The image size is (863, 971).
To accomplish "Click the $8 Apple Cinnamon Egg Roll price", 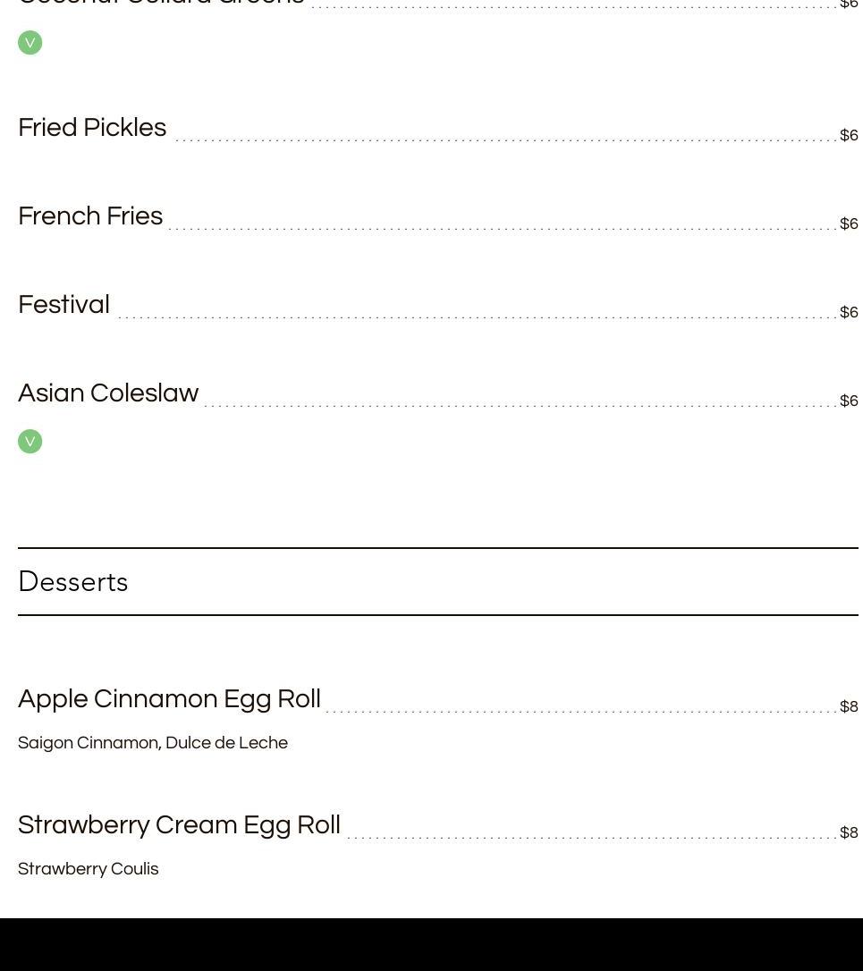I will click(849, 707).
